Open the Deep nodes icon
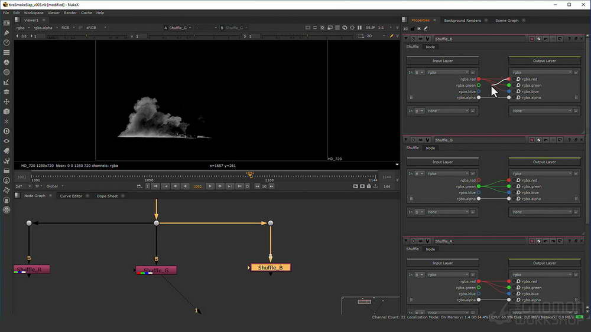Viewport: 591px width, 332px height. click(x=7, y=131)
